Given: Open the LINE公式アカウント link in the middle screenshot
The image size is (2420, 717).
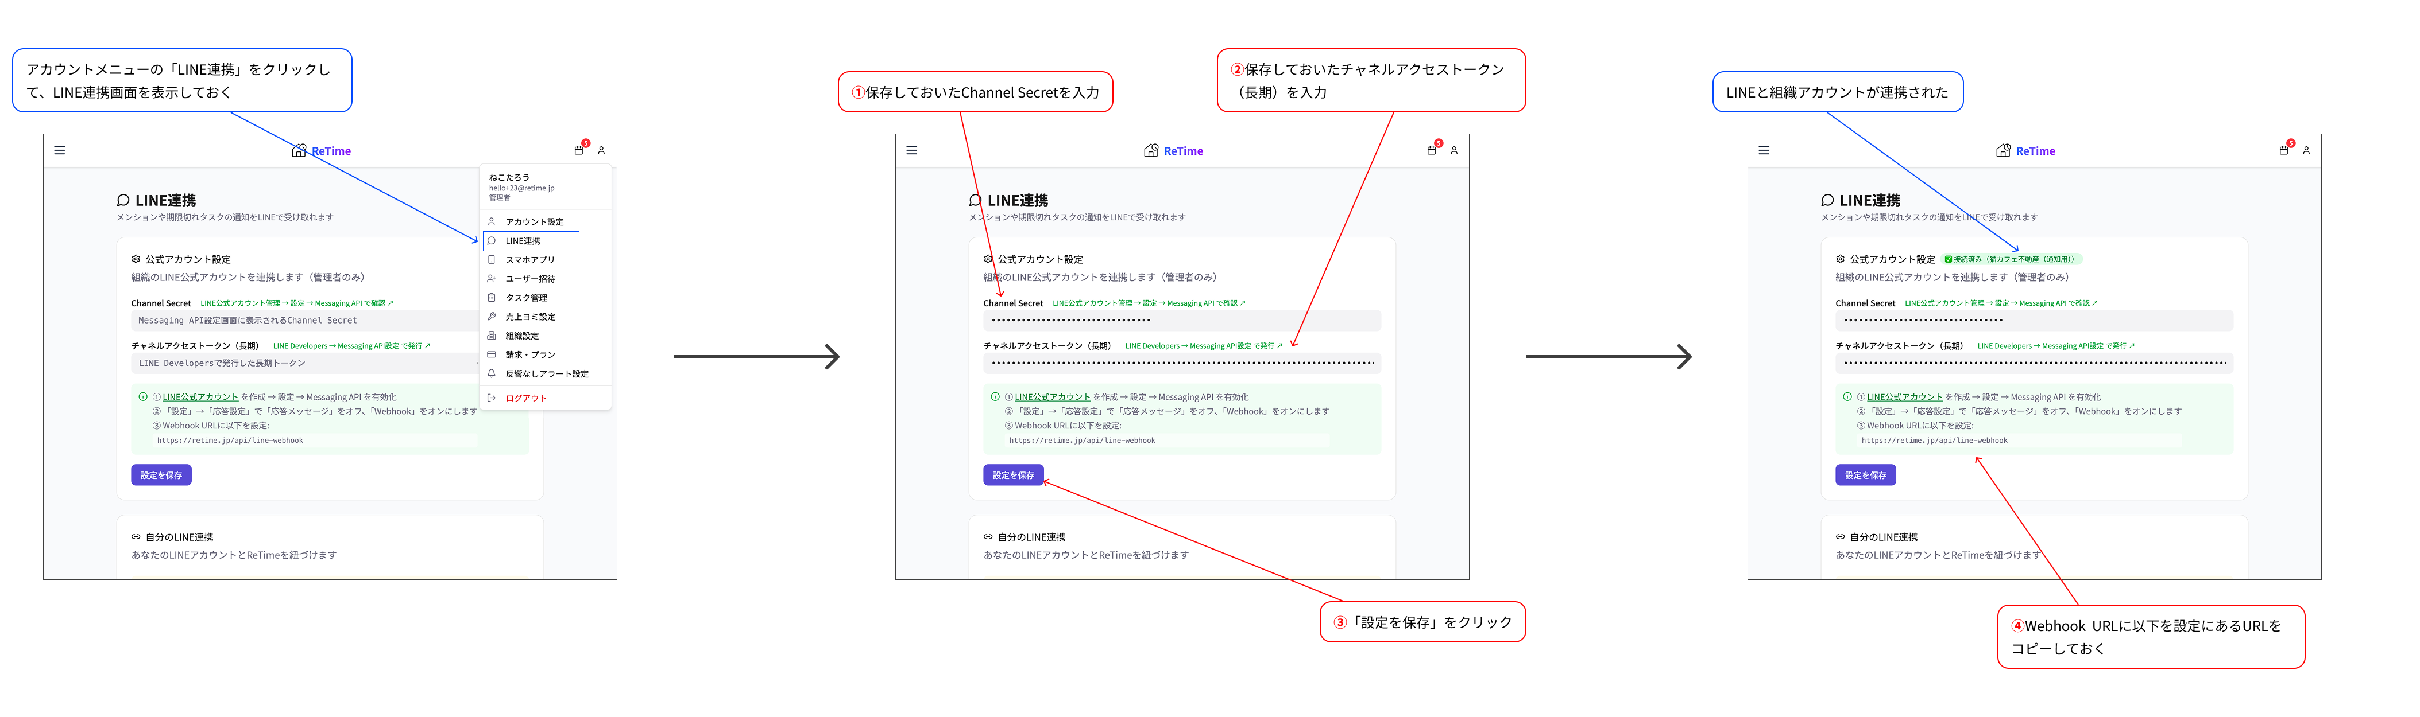Looking at the screenshot, I should point(1052,397).
